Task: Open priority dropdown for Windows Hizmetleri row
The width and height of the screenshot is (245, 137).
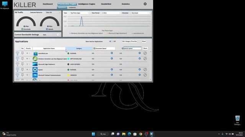Action: 28,59
